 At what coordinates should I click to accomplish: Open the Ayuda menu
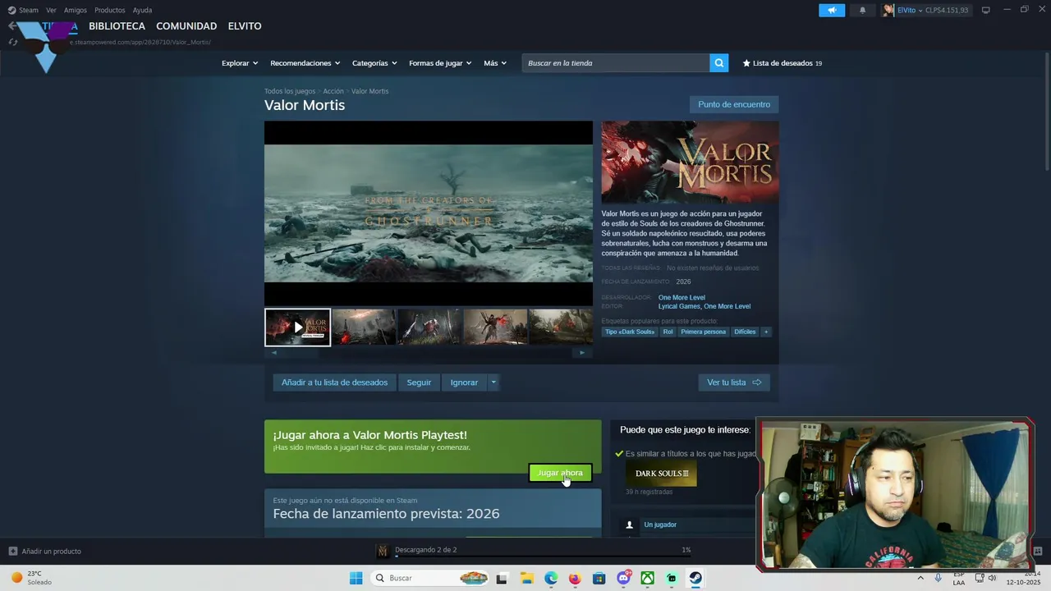coord(142,10)
